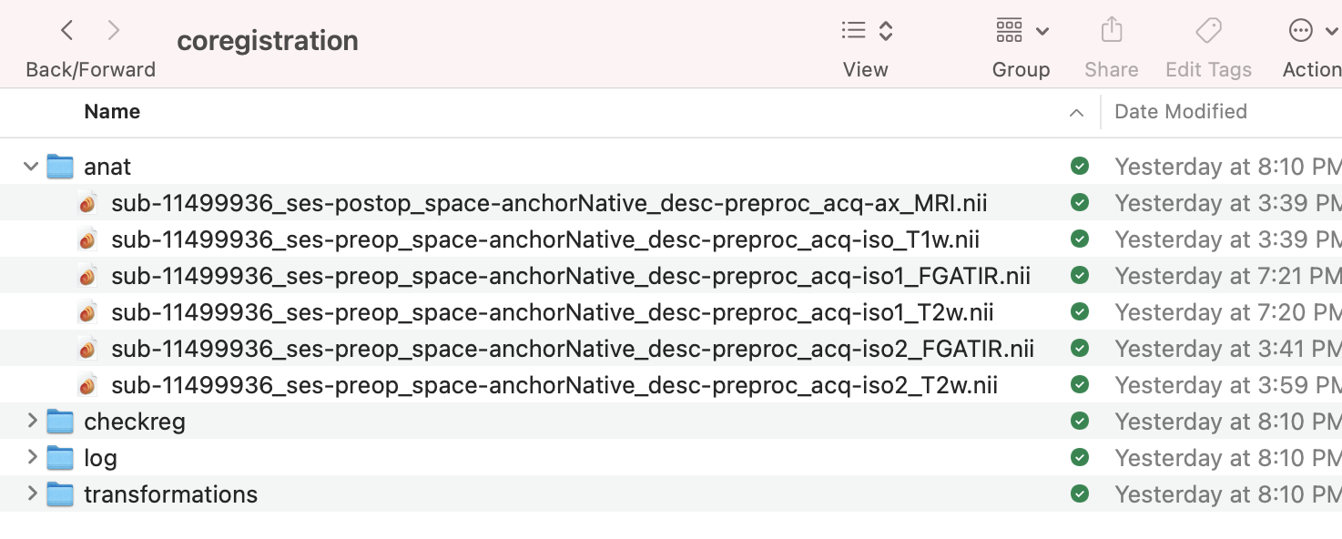Viewport: 1342px width, 539px height.
Task: Click the file icon beside acq-ax_MRI.nii
Action: 86,202
